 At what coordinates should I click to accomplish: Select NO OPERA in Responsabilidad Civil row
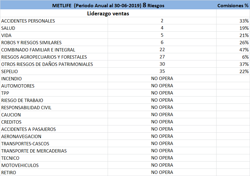[162, 107]
